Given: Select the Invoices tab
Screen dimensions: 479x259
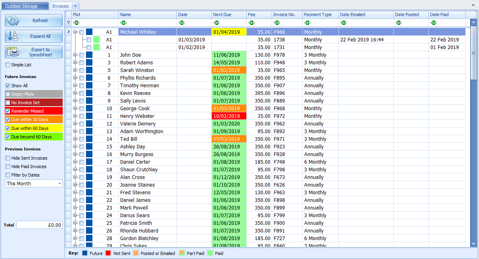Looking at the screenshot, I should tap(60, 6).
